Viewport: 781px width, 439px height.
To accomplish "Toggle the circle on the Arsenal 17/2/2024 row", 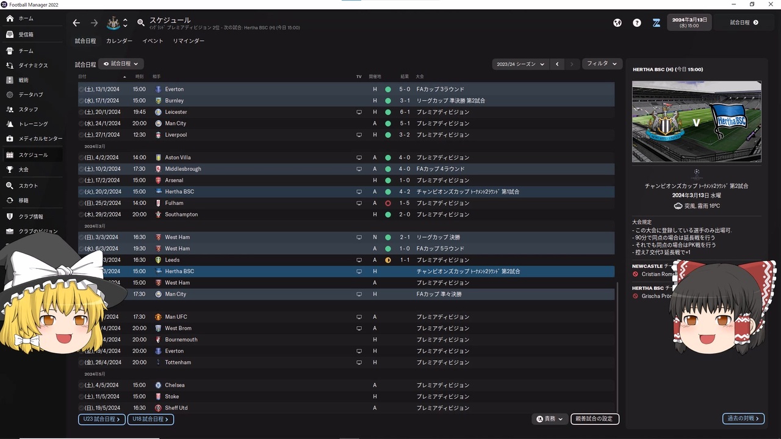I will click(x=82, y=180).
